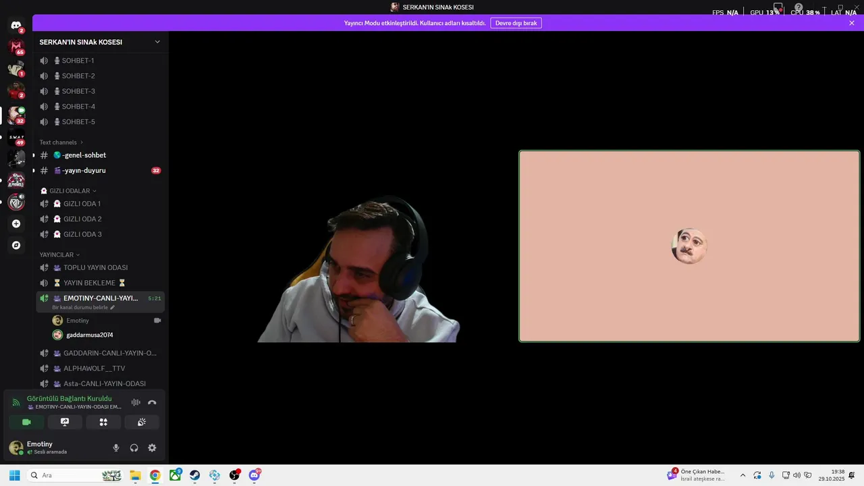Open Discord icon in taskbar
The image size is (864, 486).
pos(254,475)
